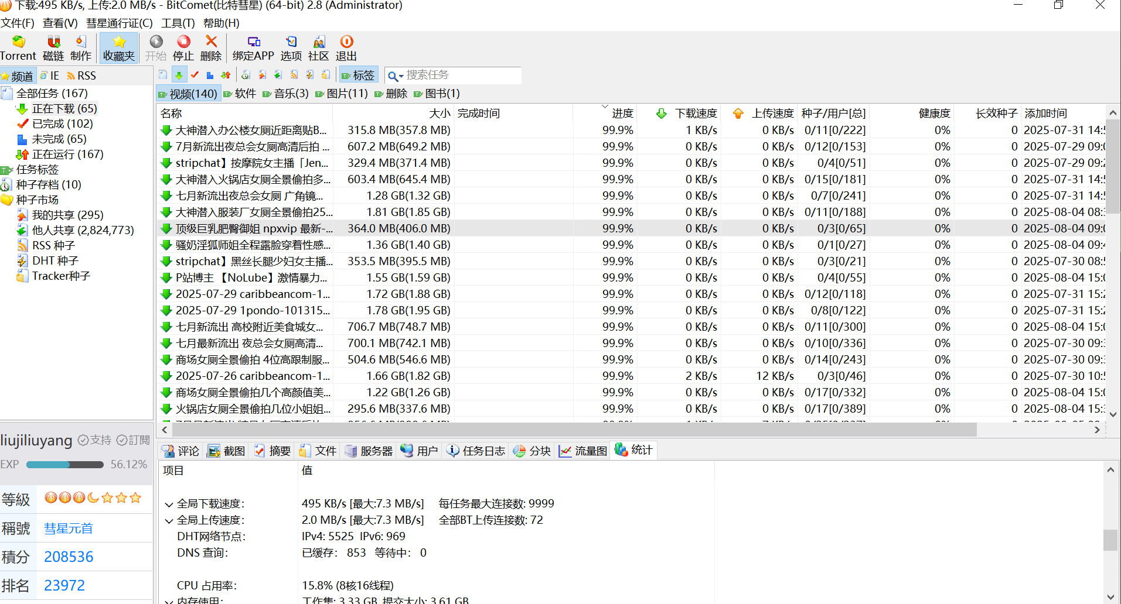The image size is (1121, 604).
Task: Click the 退出 exit icon
Action: (x=346, y=42)
